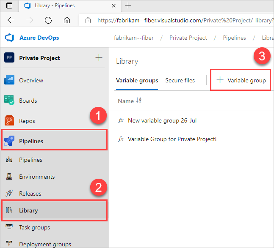The height and width of the screenshot is (248, 274).
Task: Click the Library books icon
Action: [9, 210]
